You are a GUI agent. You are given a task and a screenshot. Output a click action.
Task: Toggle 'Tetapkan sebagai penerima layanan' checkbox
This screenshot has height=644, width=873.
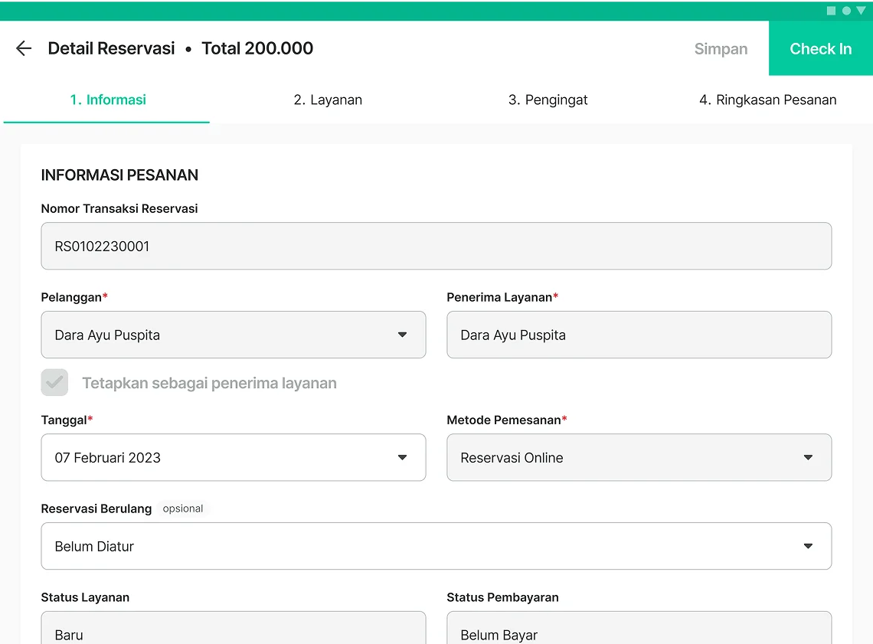click(x=54, y=383)
